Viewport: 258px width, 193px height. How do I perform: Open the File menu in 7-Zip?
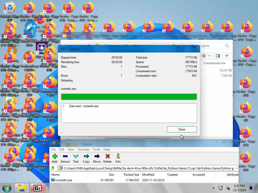point(53,150)
